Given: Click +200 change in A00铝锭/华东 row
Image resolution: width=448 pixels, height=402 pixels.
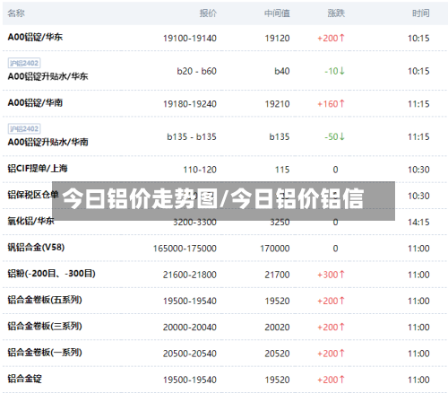Looking at the screenshot, I should click(331, 39).
